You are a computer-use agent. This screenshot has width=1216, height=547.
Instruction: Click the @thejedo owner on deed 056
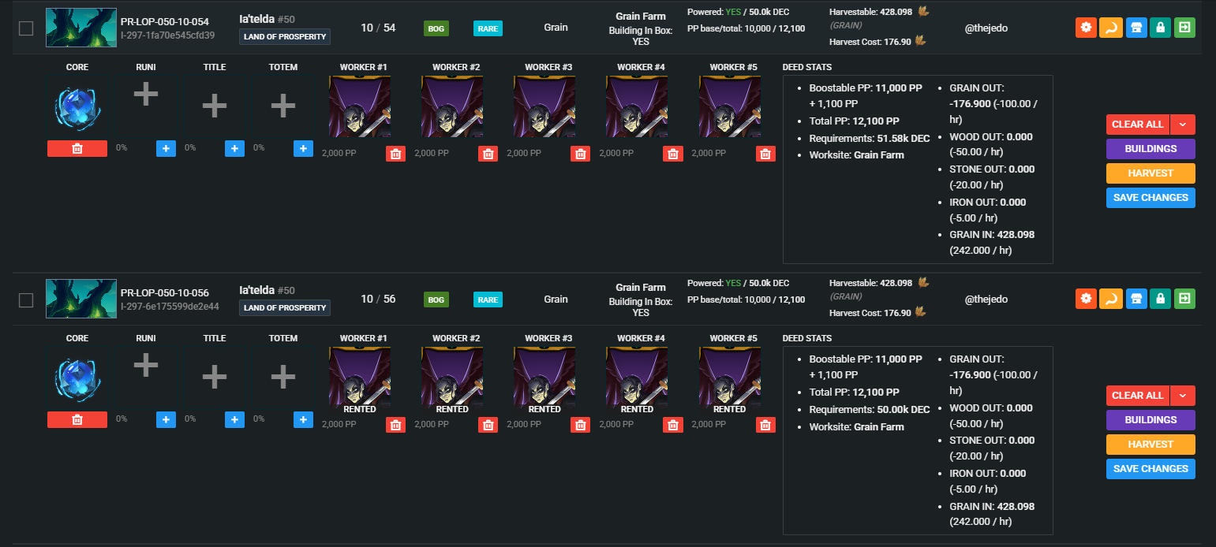(986, 299)
